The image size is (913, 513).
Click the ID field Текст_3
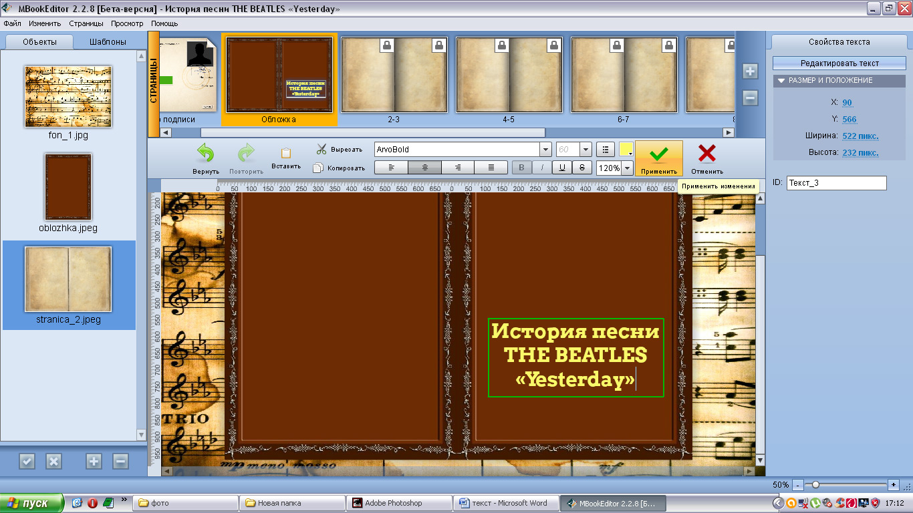point(837,182)
